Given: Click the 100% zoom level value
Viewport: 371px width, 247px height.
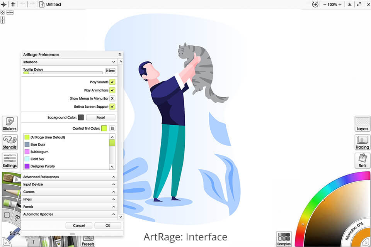Looking at the screenshot, I should click(332, 5).
